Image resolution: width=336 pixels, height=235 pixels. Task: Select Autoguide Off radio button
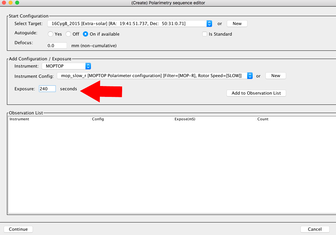[68, 34]
